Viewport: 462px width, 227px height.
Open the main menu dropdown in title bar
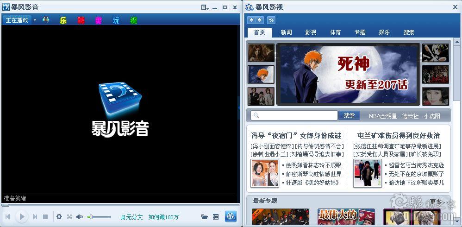pyautogui.click(x=205, y=7)
